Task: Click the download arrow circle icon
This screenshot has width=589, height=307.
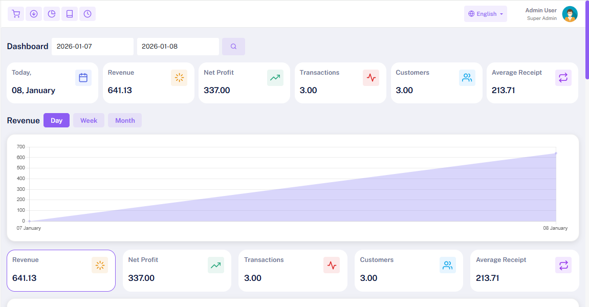Action: [x=34, y=14]
